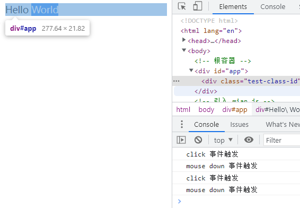This screenshot has width=300, height=208.
Task: Select html in the breadcrumb bar
Action: [183, 110]
